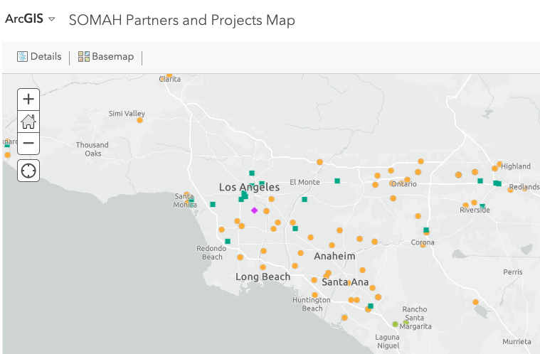Click the ArcGIS logo text
Viewport: 540px width, 354px height.
click(x=24, y=18)
